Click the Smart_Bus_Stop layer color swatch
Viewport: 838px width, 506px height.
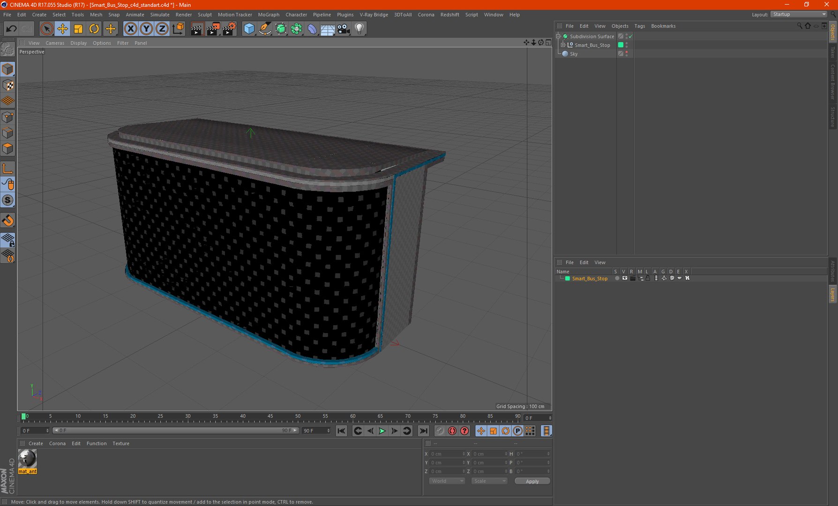click(567, 279)
